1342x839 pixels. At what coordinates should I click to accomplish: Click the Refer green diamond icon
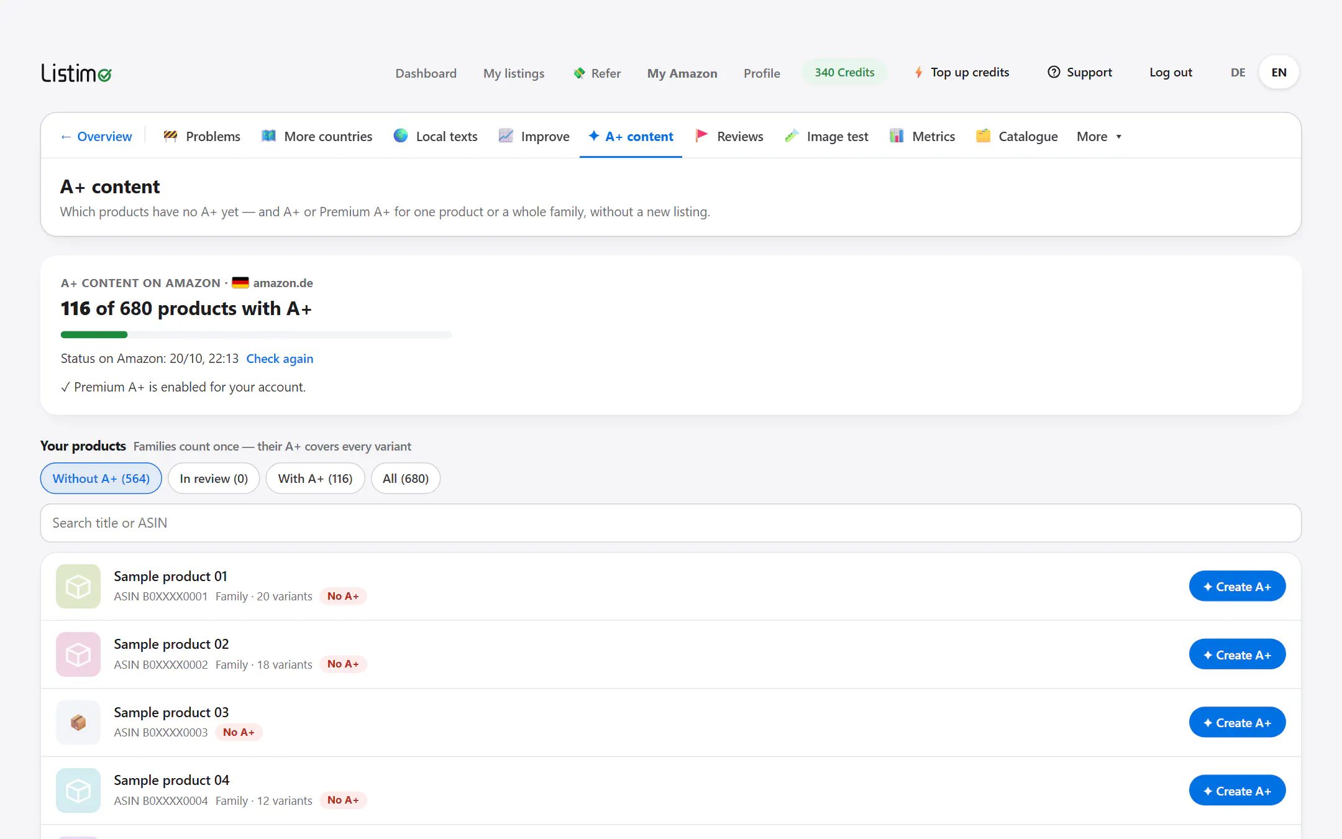pyautogui.click(x=579, y=73)
